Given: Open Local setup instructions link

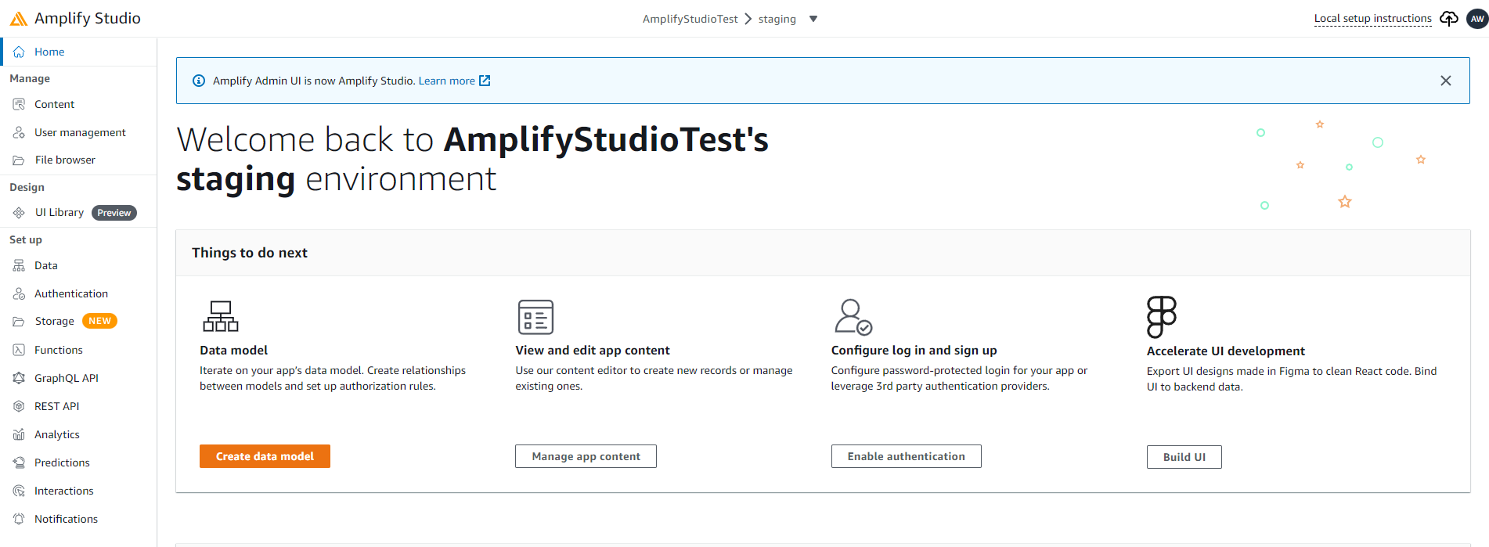Looking at the screenshot, I should point(1372,18).
